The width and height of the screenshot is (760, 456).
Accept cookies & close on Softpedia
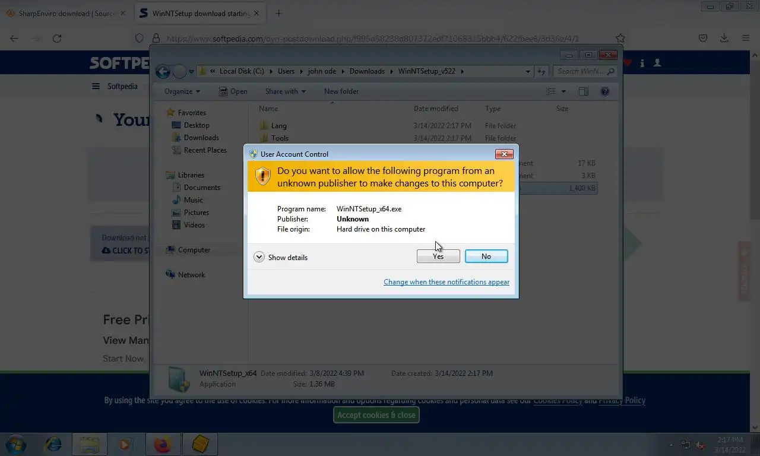coord(376,415)
